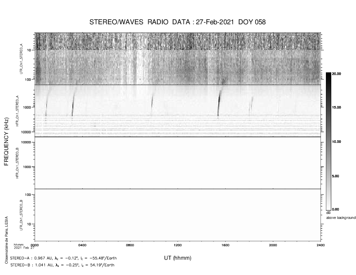Click the grayscale intensity colorbar
Viewport: 356px width, 275px height.
click(328, 142)
